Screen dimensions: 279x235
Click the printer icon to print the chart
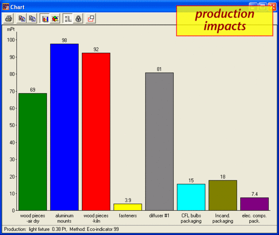[9, 18]
